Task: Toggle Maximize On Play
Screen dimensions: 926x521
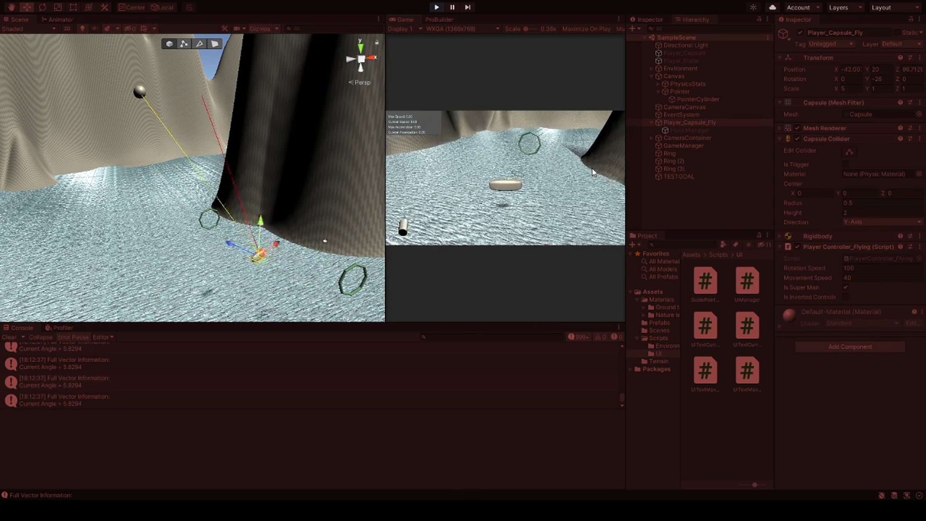Action: pyautogui.click(x=586, y=29)
